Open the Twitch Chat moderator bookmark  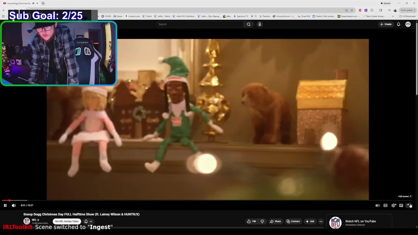(x=324, y=16)
